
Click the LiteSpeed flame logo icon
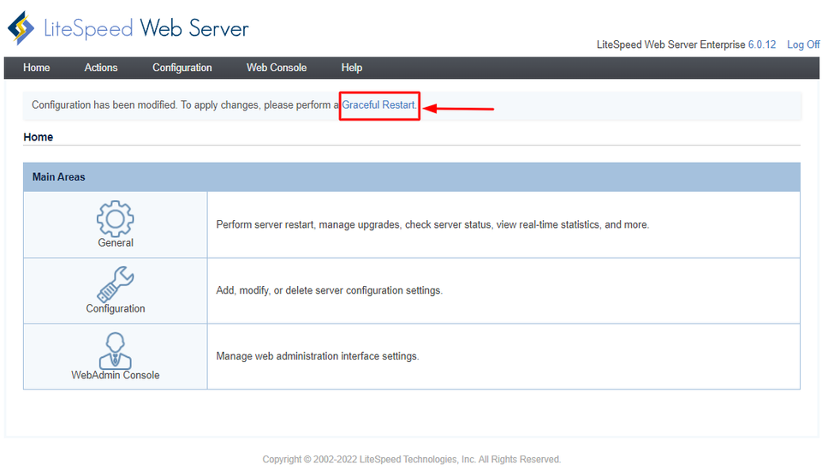point(21,28)
